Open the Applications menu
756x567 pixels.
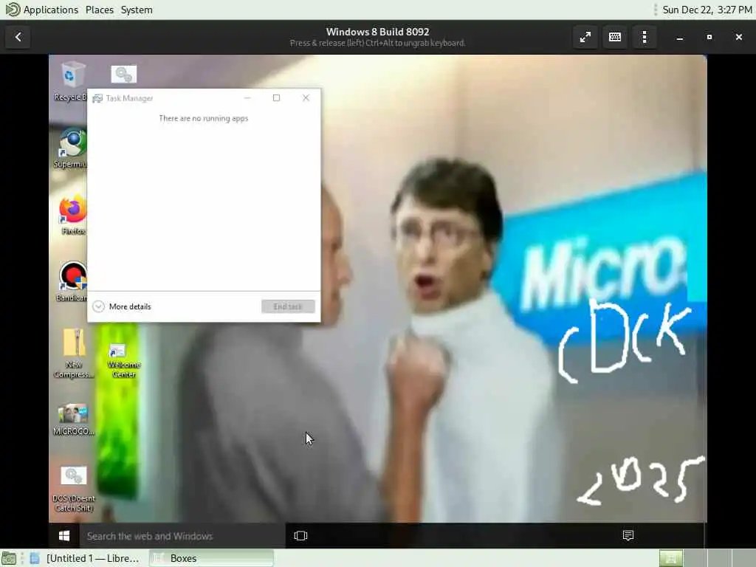pyautogui.click(x=51, y=10)
